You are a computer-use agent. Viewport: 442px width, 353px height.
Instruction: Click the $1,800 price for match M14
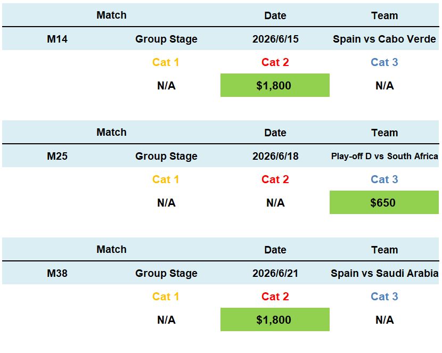pos(274,86)
